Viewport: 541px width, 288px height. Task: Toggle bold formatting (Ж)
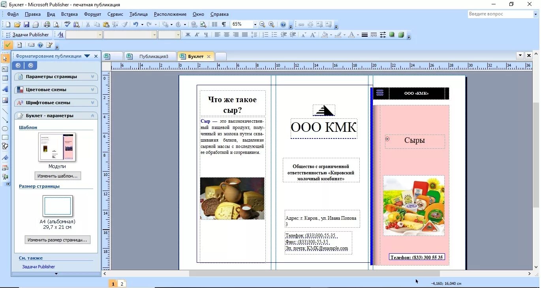[x=188, y=35]
